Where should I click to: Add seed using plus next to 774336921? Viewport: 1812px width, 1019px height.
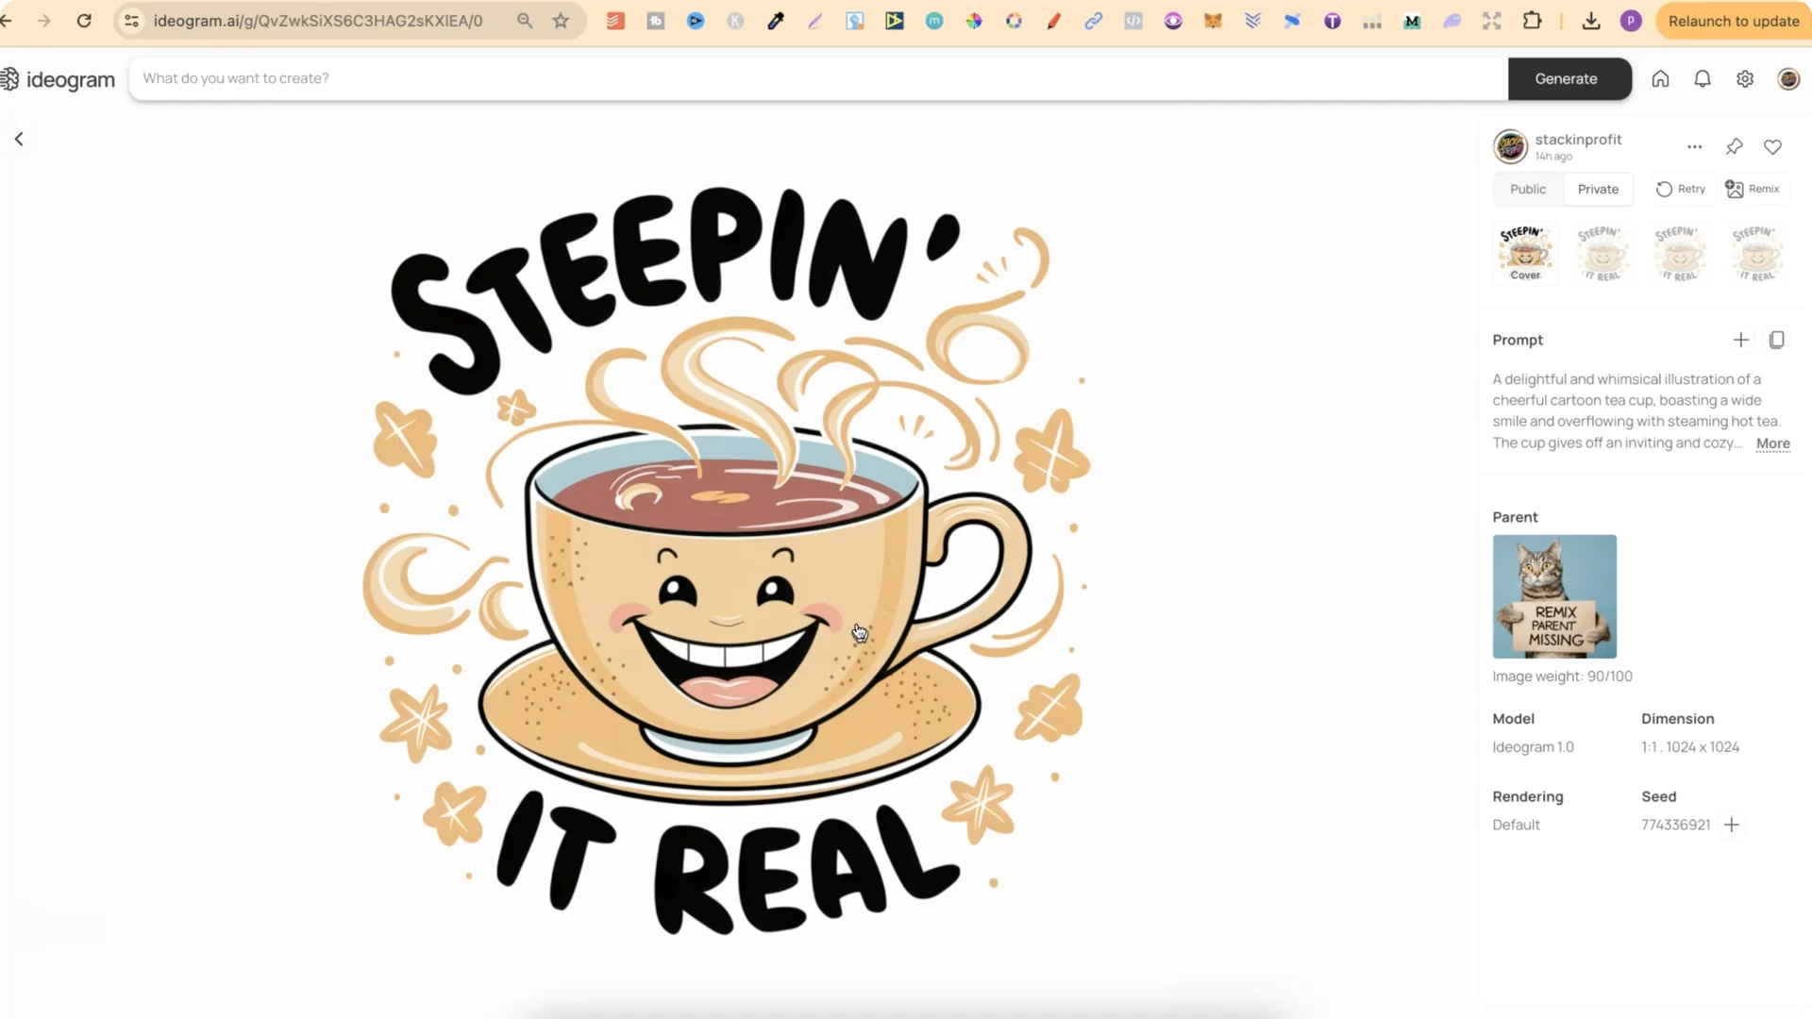[1734, 824]
